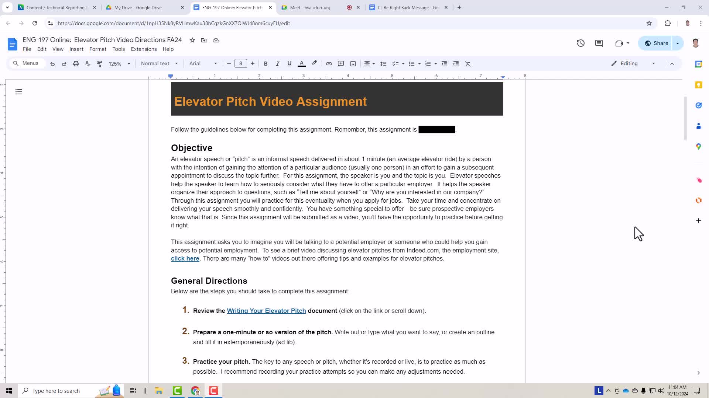
Task: Open the Insert menu
Action: coord(76,49)
